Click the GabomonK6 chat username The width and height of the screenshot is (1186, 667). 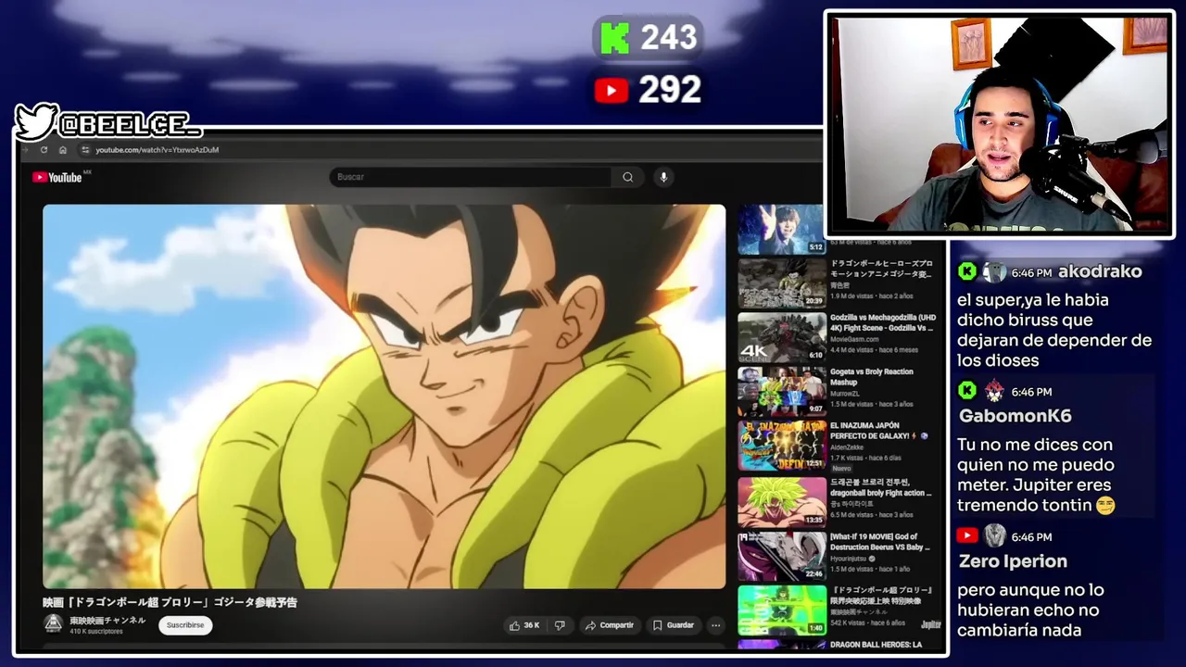[x=1015, y=416]
